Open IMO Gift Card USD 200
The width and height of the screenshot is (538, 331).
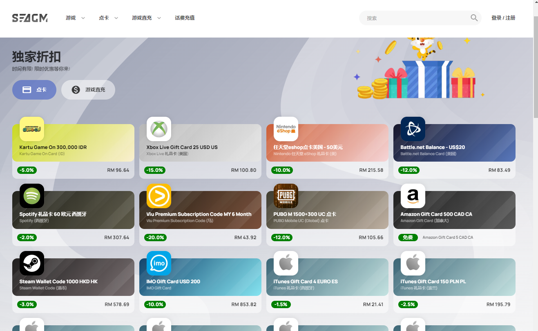[200, 286]
